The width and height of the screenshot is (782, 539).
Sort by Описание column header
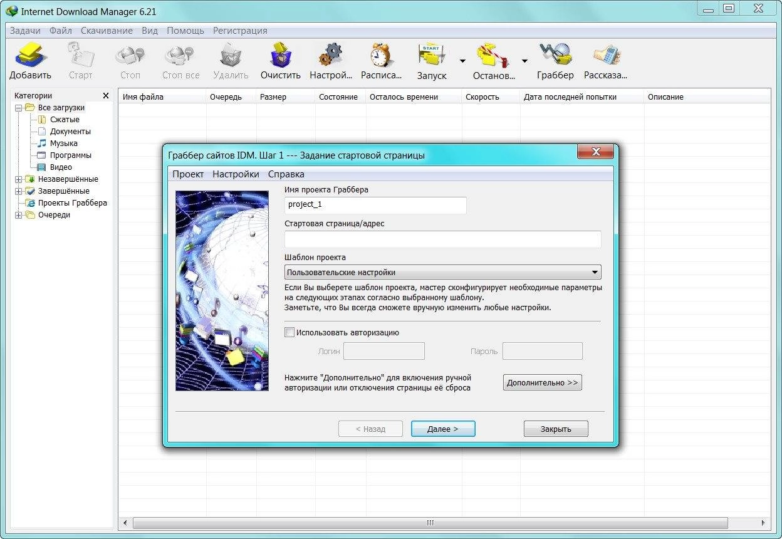click(707, 97)
